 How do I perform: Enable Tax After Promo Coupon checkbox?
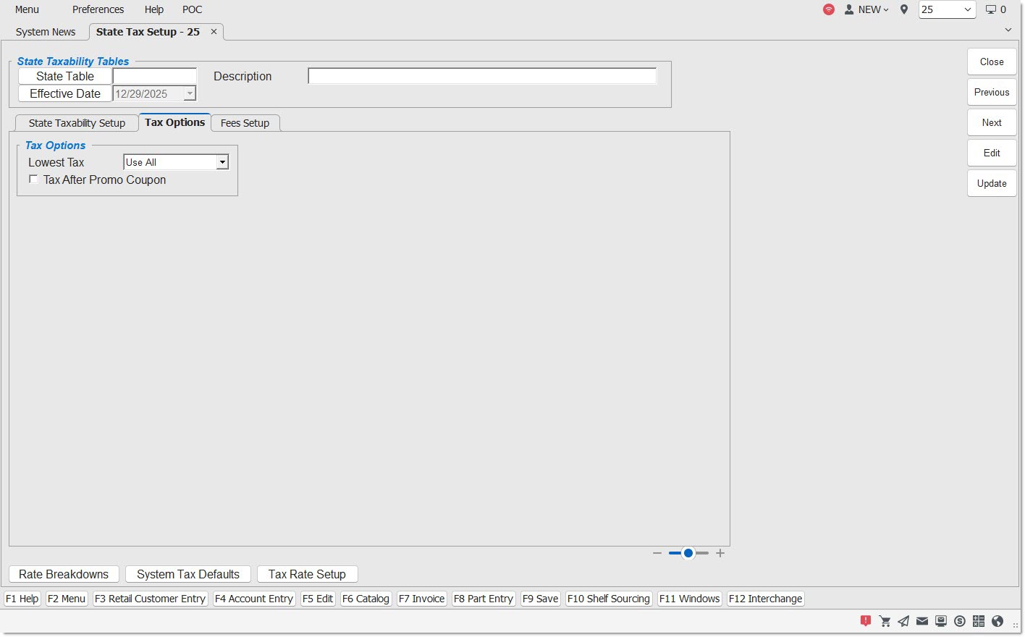pyautogui.click(x=33, y=180)
